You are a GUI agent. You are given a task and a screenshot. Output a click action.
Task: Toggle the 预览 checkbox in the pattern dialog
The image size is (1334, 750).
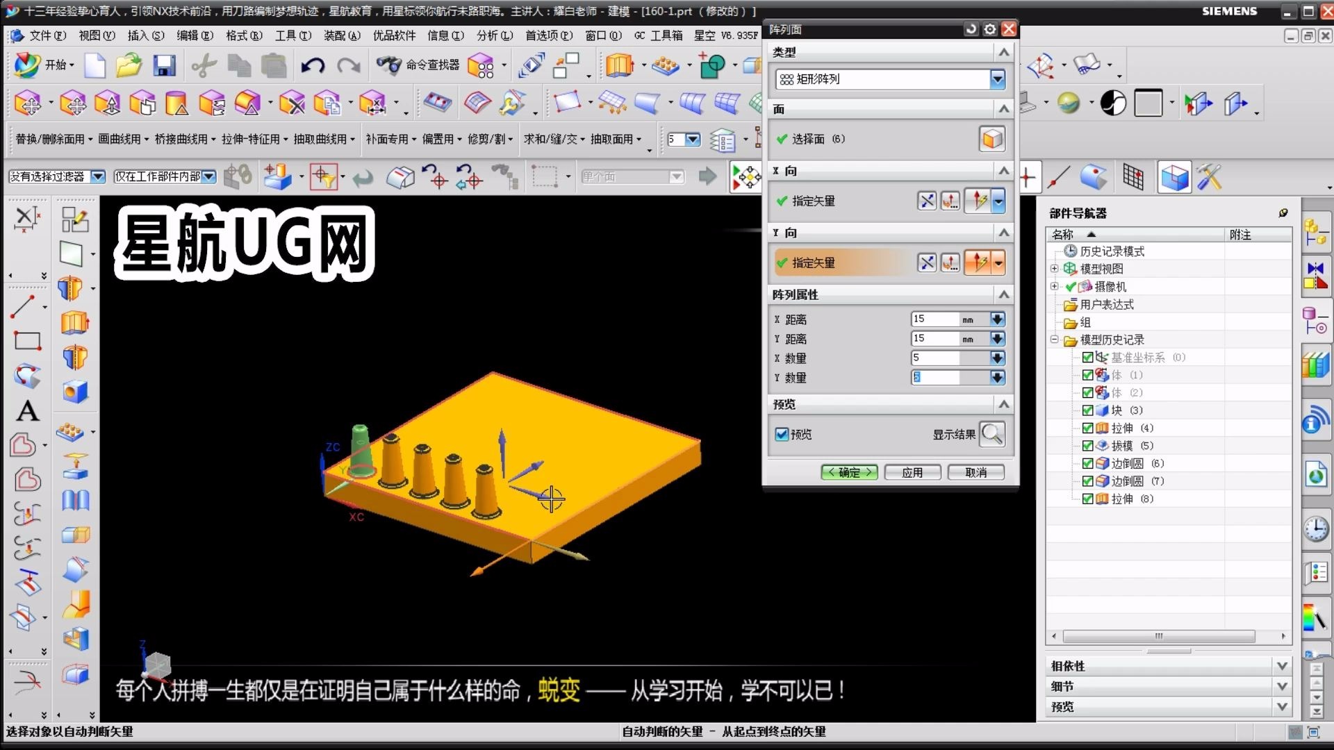click(x=782, y=434)
